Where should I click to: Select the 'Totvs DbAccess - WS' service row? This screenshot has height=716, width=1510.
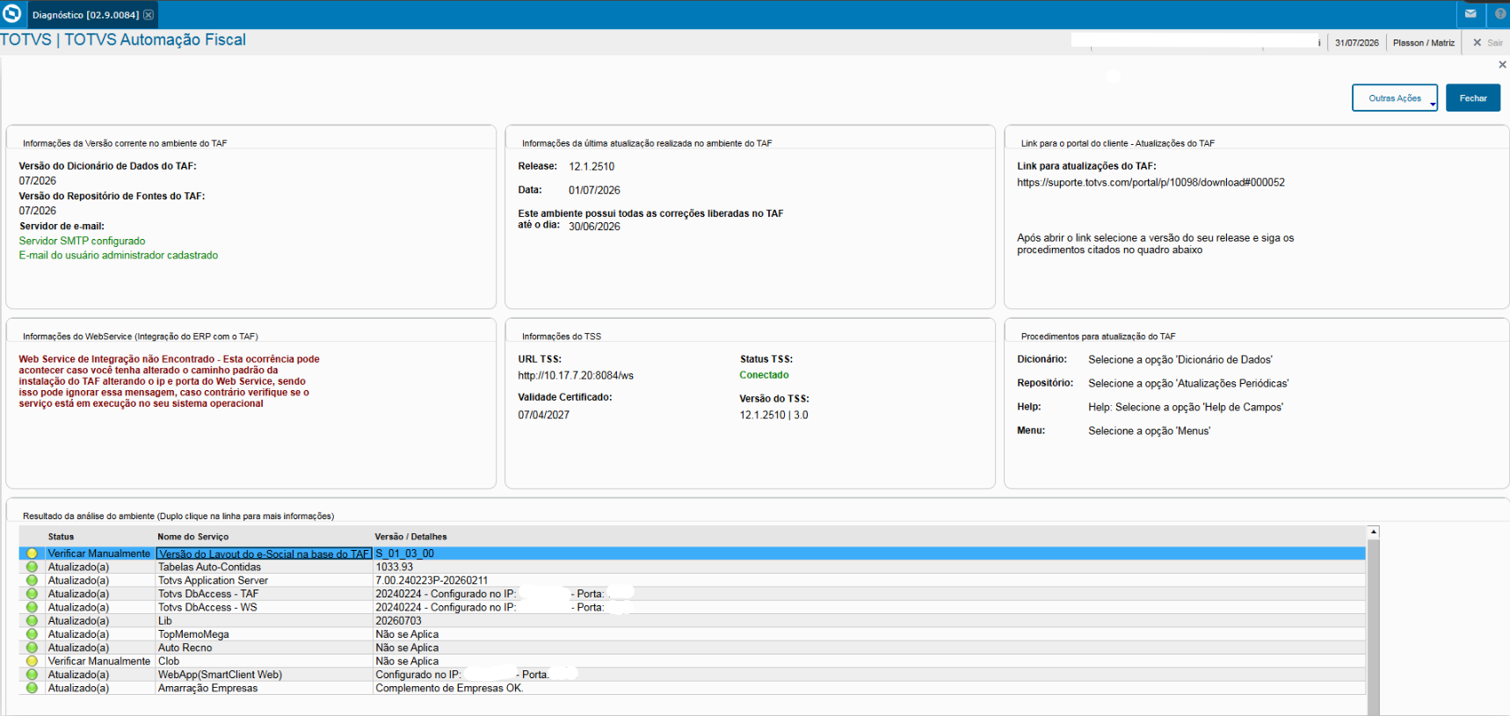tap(693, 607)
